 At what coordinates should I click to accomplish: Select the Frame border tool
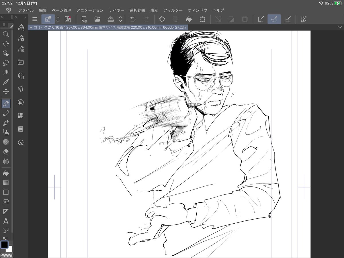tap(5, 202)
